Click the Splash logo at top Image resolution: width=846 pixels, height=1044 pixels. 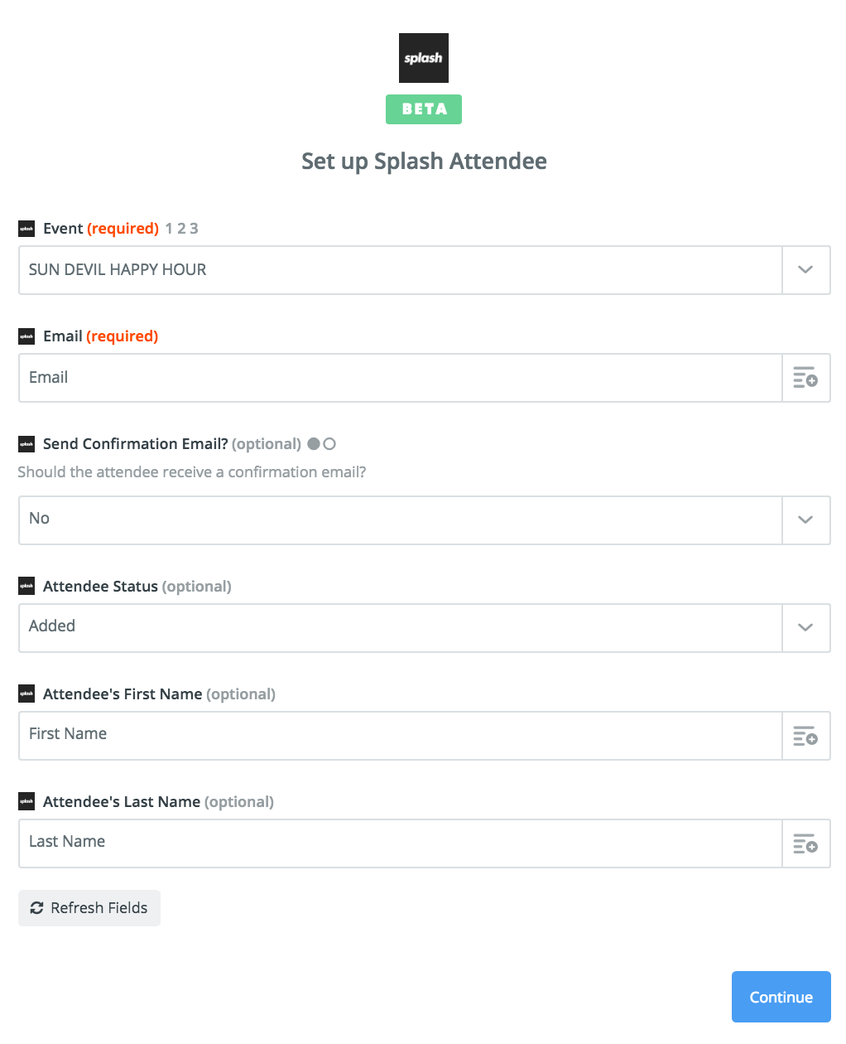(x=424, y=58)
